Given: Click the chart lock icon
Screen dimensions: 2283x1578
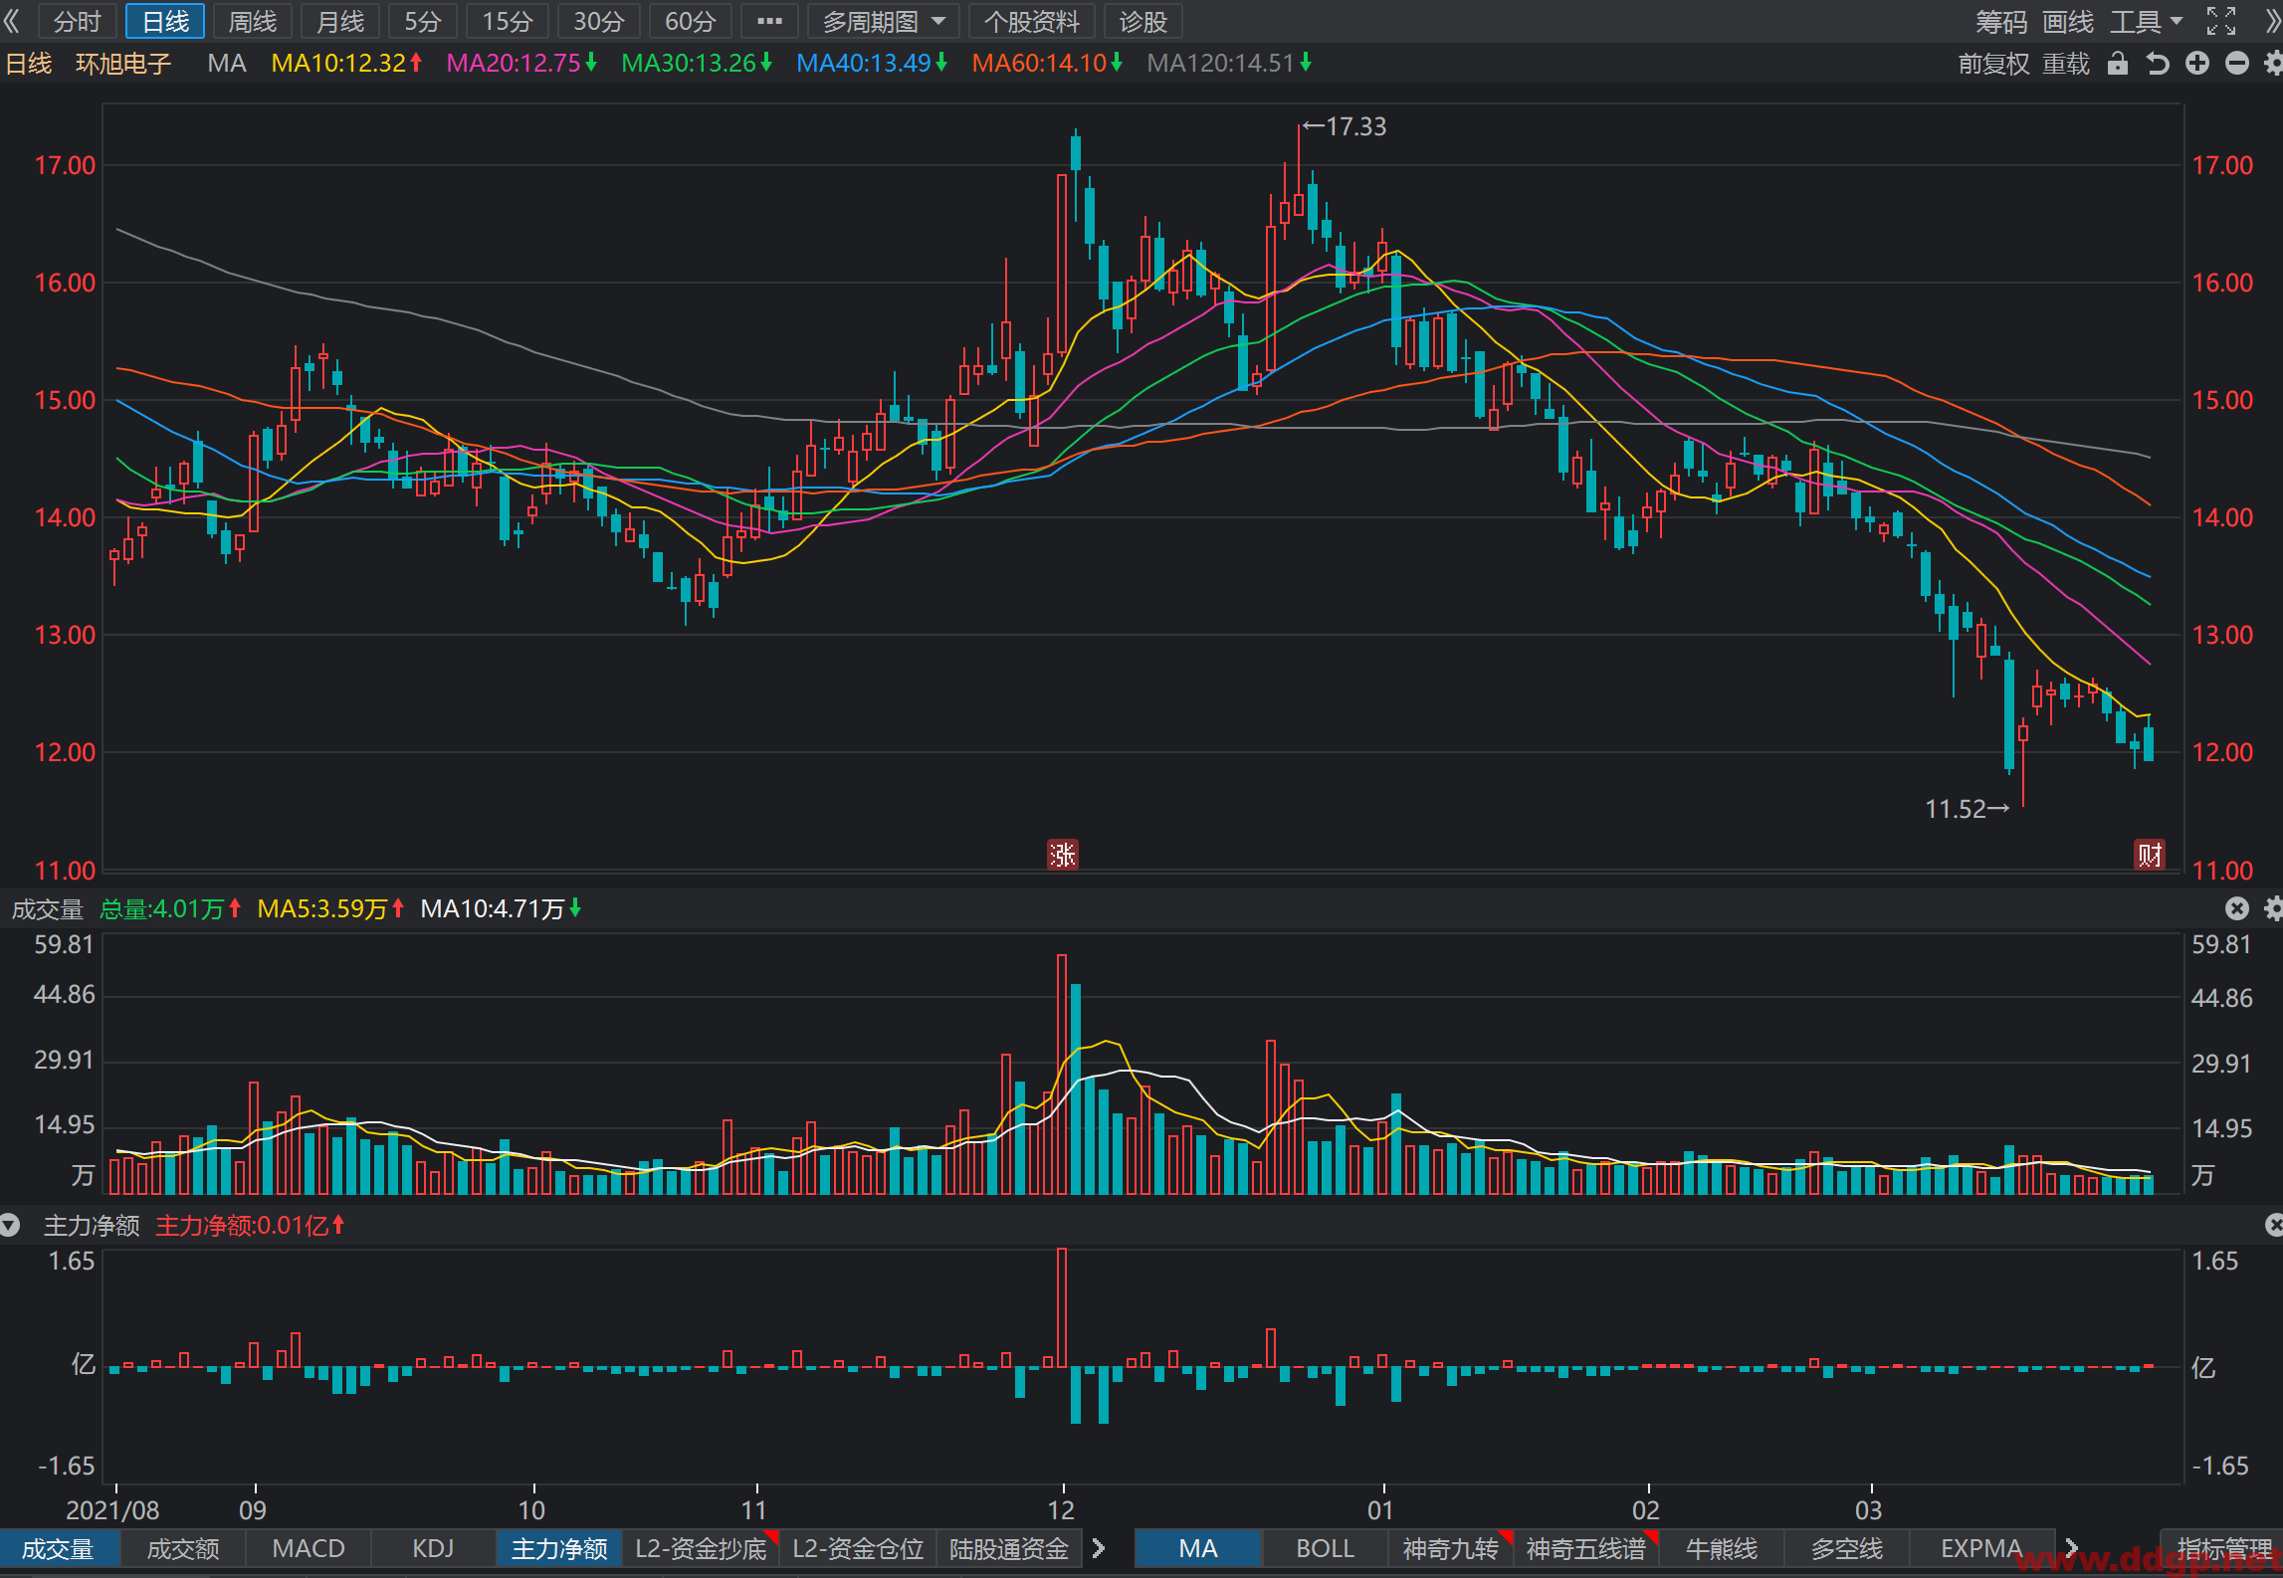Looking at the screenshot, I should [x=2117, y=64].
